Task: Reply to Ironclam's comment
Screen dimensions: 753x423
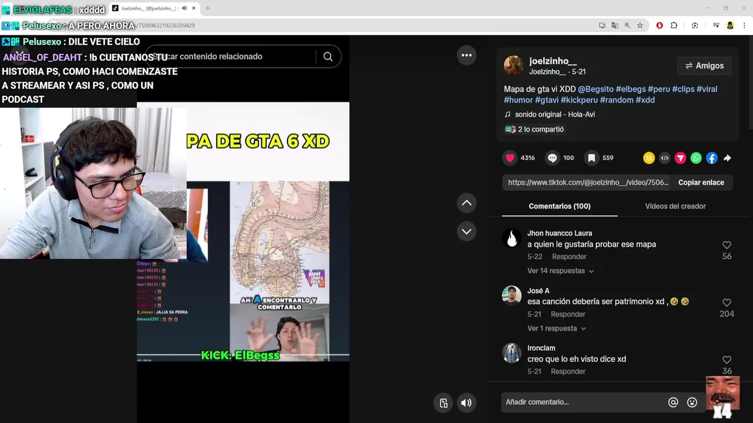Action: pos(568,371)
